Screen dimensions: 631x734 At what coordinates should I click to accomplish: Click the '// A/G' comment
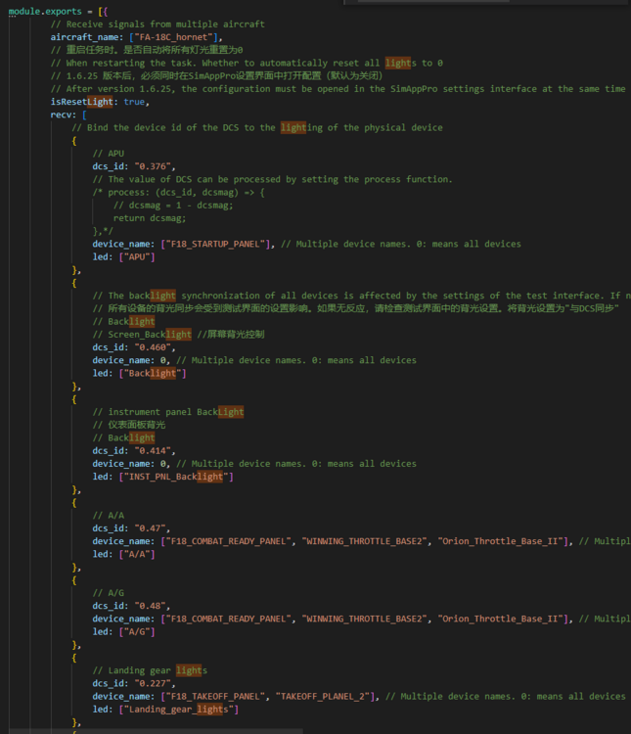pyautogui.click(x=109, y=593)
